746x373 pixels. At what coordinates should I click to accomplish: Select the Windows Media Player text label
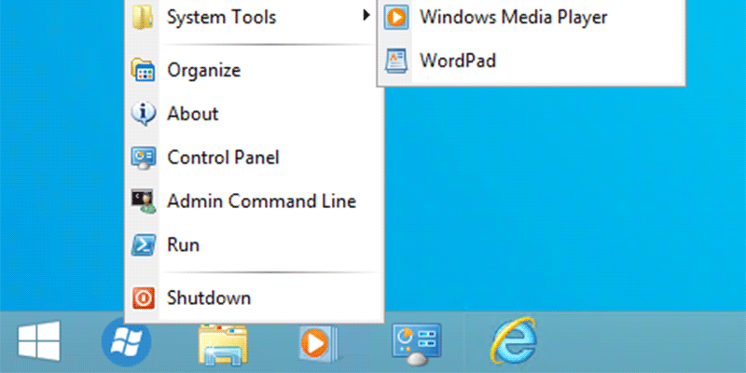click(x=514, y=17)
